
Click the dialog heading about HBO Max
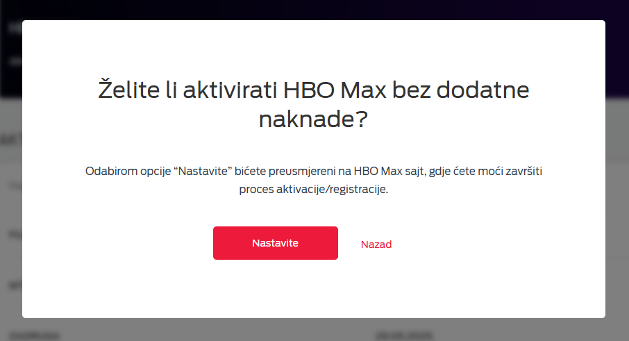click(x=314, y=104)
